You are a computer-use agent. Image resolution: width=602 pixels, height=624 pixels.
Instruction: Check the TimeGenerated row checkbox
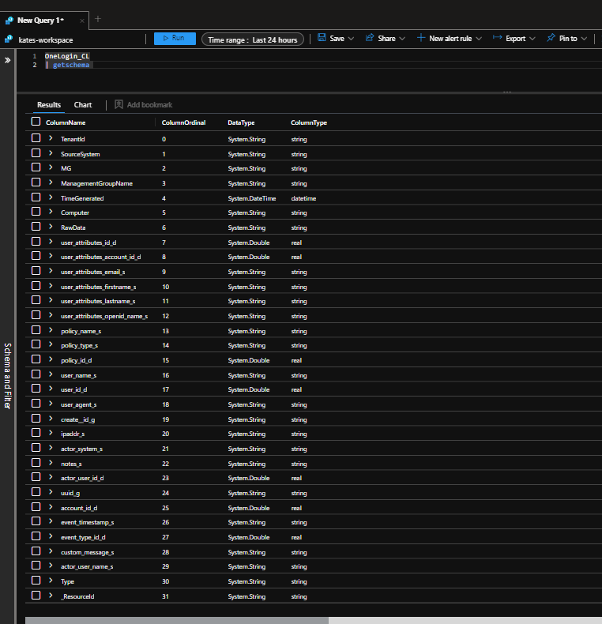point(36,197)
